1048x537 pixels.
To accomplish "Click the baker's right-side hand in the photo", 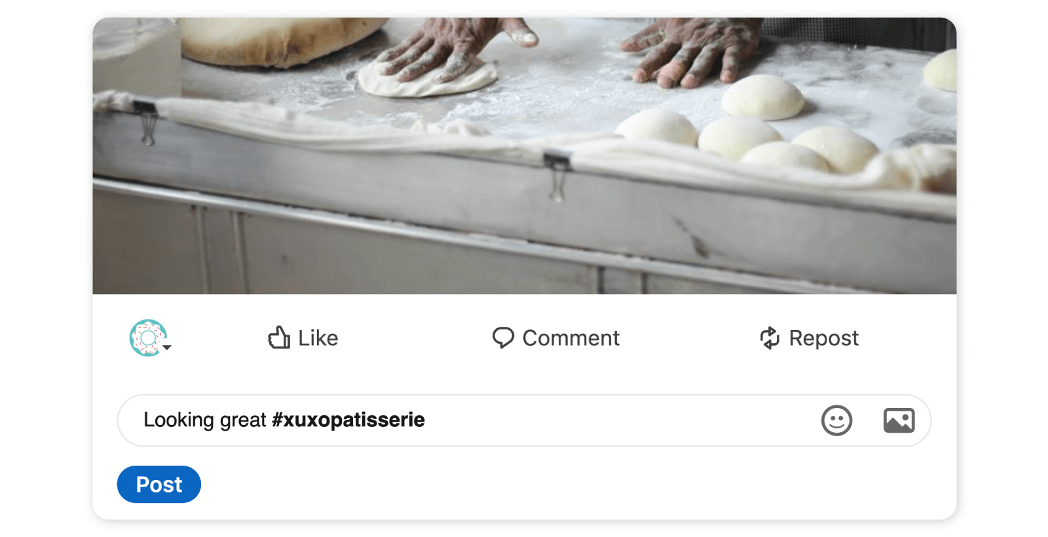I will point(694,52).
